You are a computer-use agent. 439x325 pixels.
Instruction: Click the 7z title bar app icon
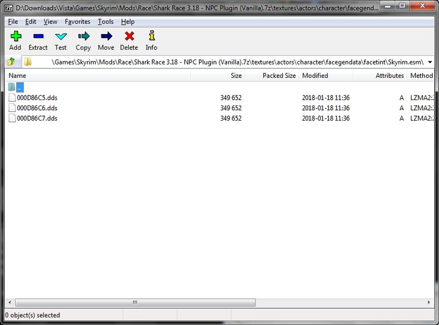point(9,8)
